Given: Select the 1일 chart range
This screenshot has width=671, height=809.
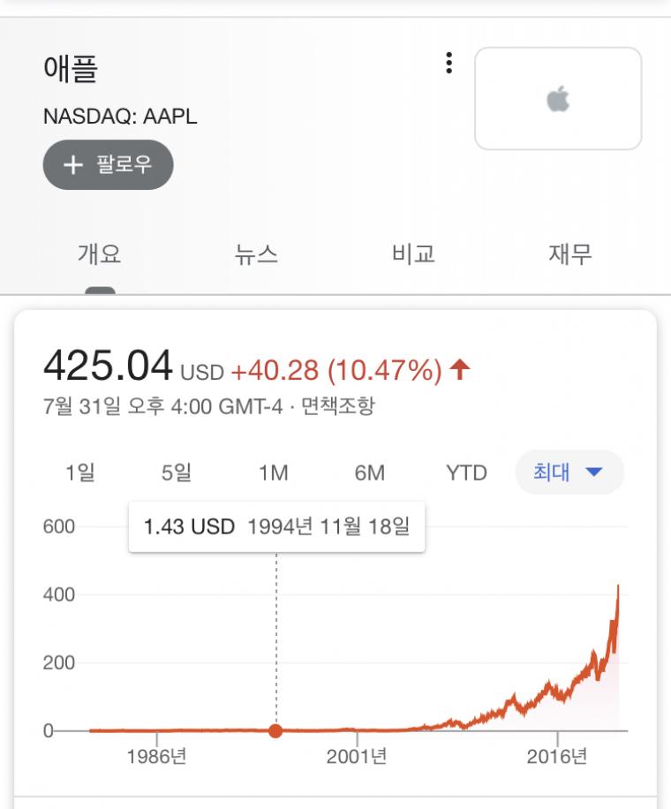Looking at the screenshot, I should point(80,473).
